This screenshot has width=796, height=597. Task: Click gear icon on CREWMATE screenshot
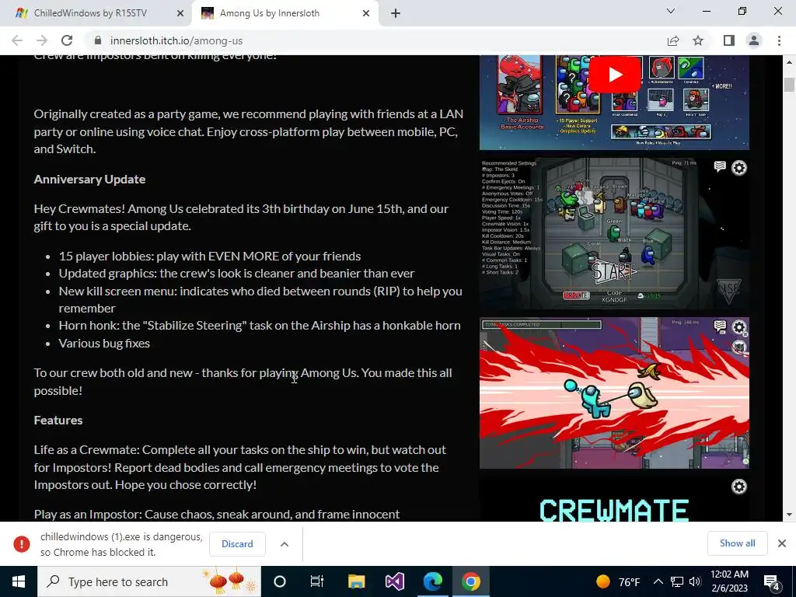(x=739, y=487)
